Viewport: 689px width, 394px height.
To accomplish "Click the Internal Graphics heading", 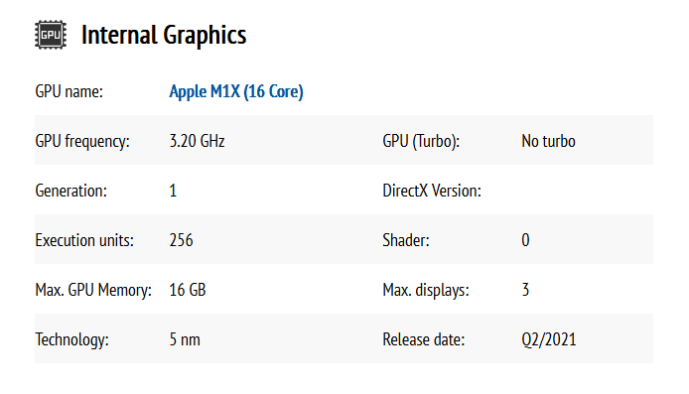I will (x=164, y=35).
